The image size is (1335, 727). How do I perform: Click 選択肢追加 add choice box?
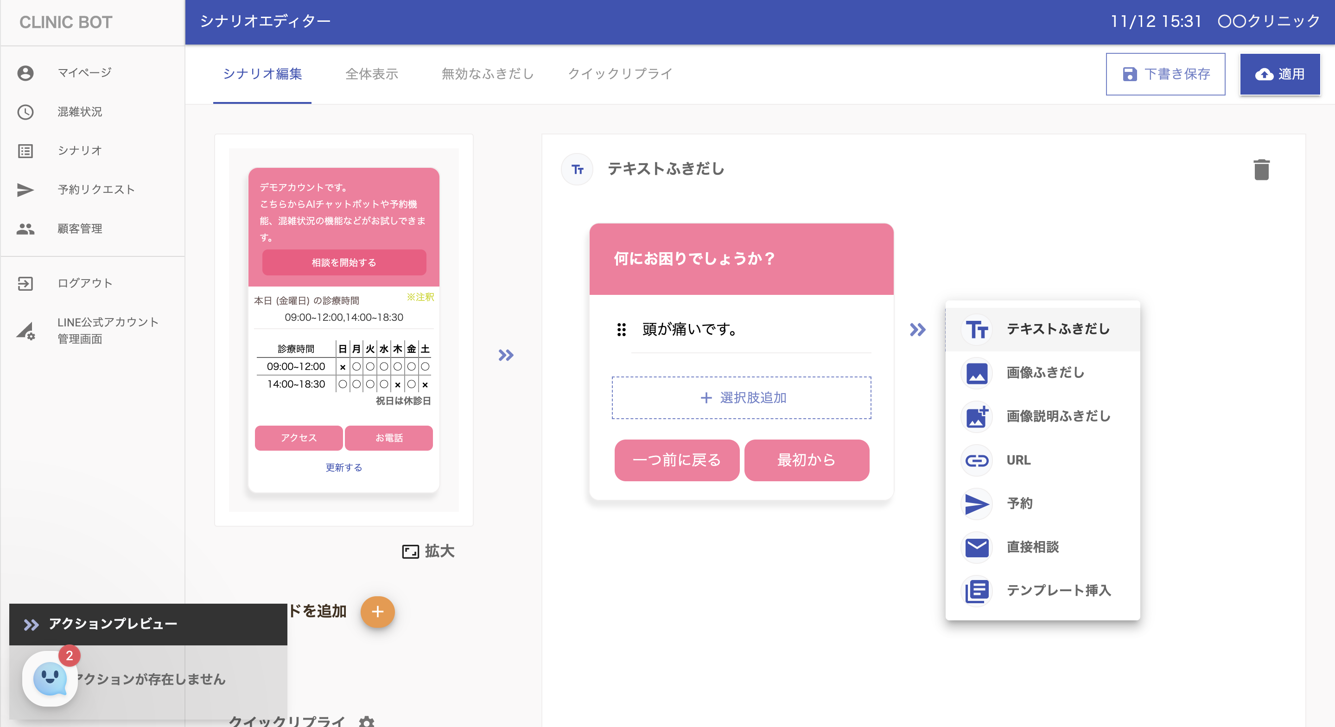click(x=741, y=398)
